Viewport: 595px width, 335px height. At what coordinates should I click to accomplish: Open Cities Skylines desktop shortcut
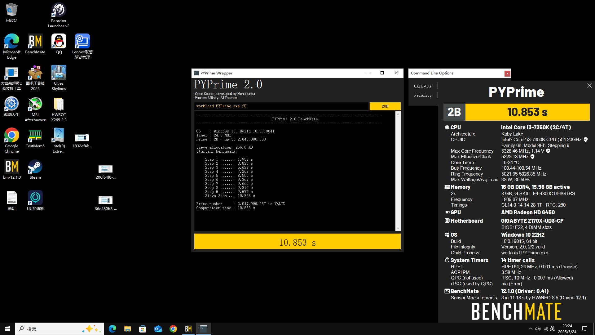coord(59,78)
